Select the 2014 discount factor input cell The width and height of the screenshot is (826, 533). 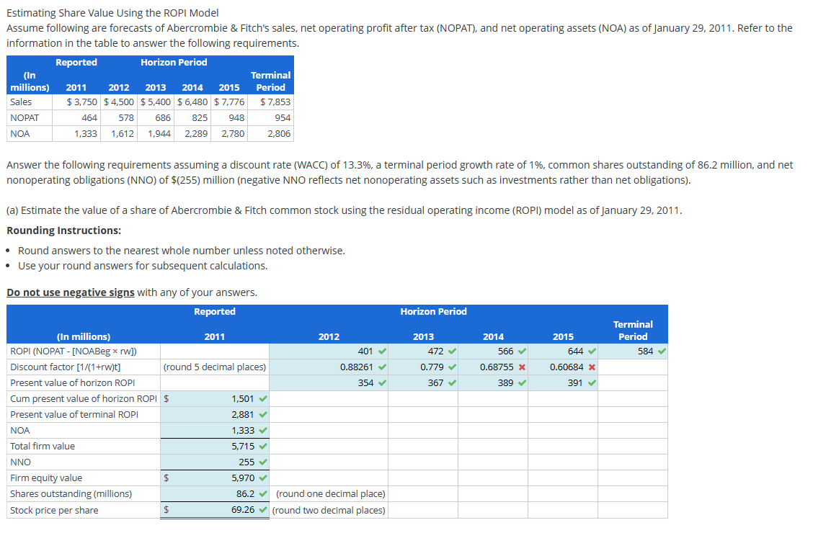[492, 367]
